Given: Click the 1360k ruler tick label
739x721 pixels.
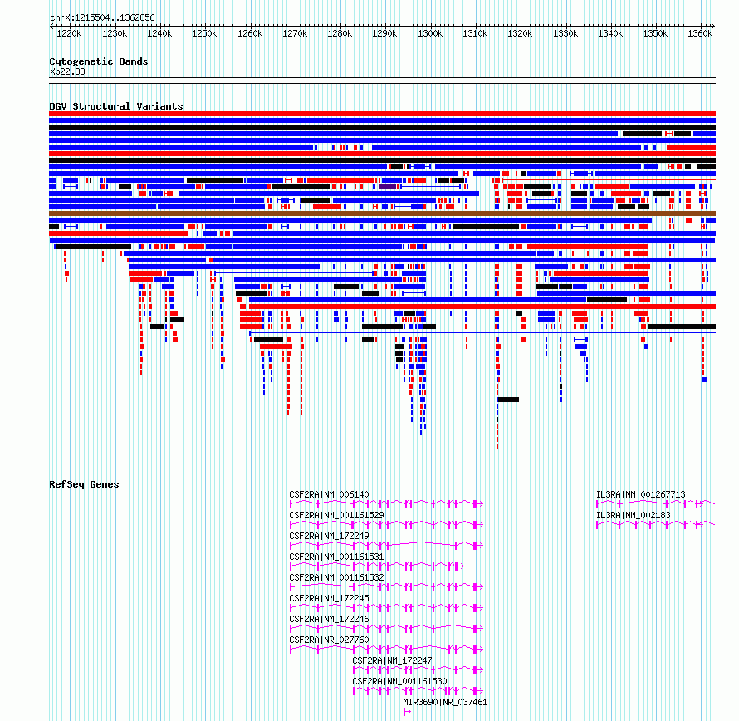Looking at the screenshot, I should (699, 33).
